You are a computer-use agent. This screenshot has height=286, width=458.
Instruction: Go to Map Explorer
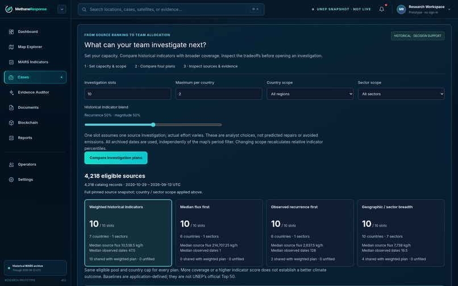(35, 47)
